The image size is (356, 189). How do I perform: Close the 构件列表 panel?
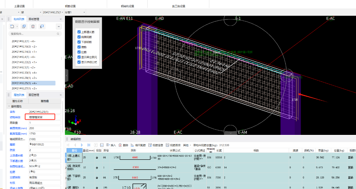point(61,19)
